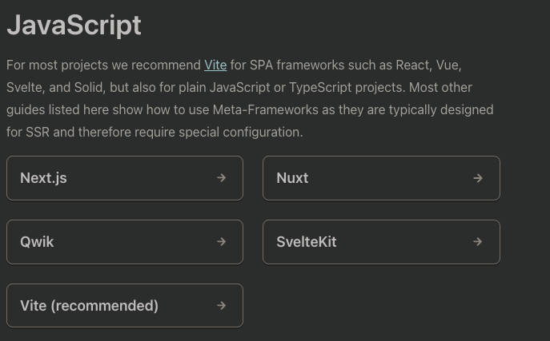Select the Qwik guide label
The height and width of the screenshot is (341, 550).
[x=37, y=242]
